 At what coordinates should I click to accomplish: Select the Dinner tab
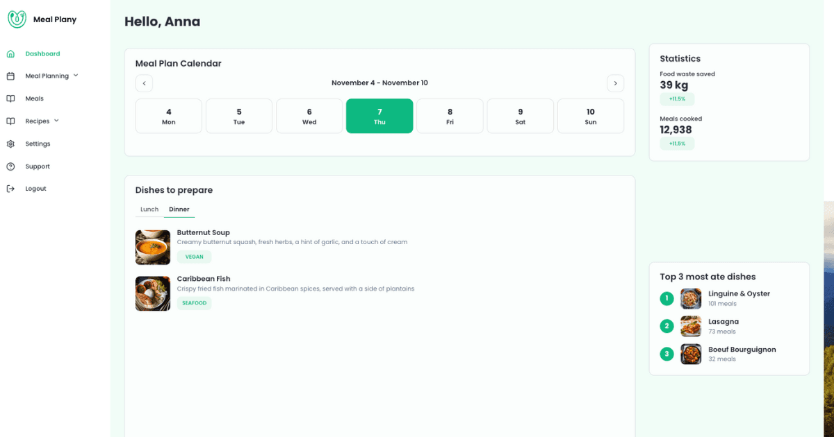[x=179, y=209]
